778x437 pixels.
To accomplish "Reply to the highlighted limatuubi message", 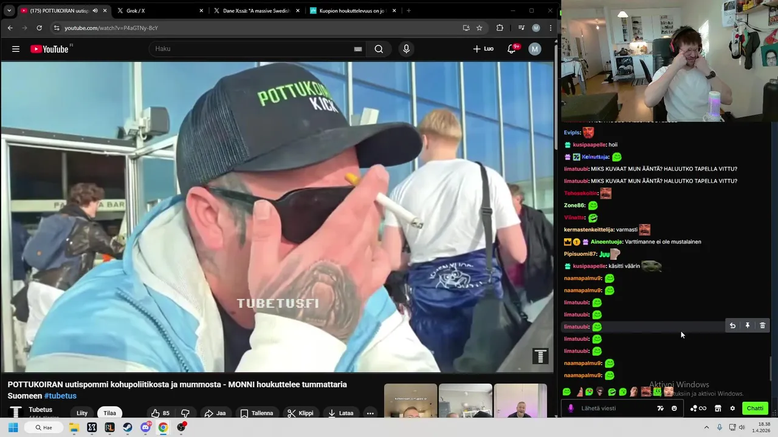I will coord(732,326).
